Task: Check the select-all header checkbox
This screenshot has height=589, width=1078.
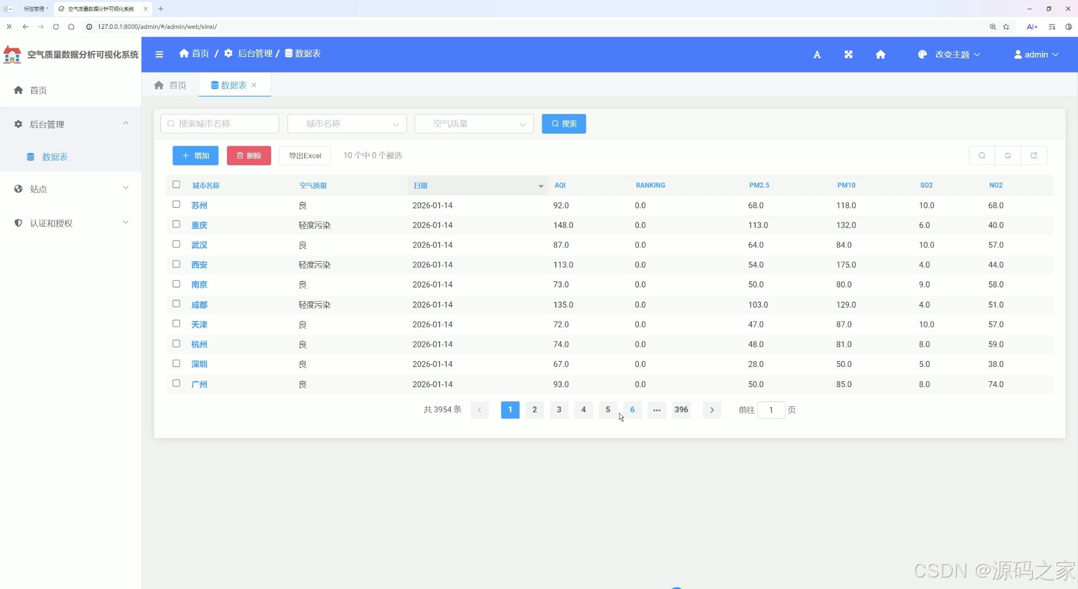Action: (176, 185)
